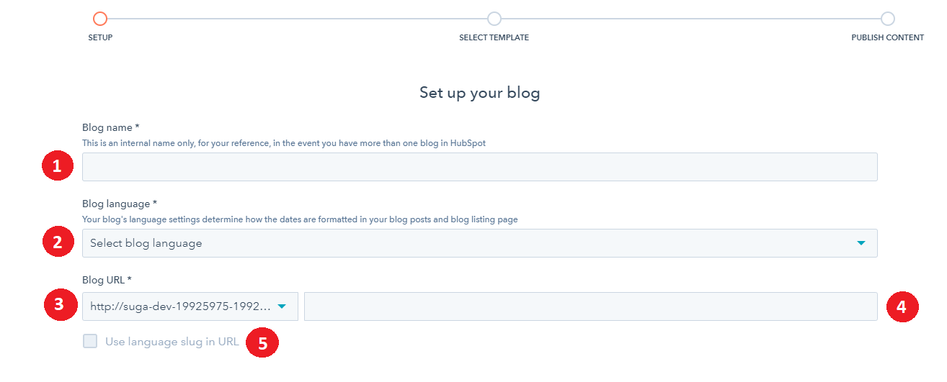Click the 'Set up your blog' heading
This screenshot has width=947, height=382.
click(x=479, y=93)
